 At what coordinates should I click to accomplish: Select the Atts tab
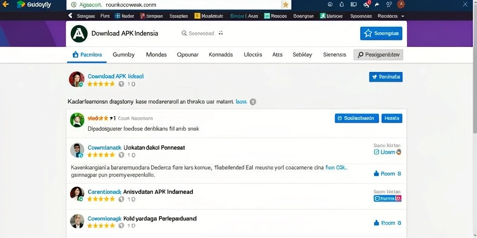point(277,55)
